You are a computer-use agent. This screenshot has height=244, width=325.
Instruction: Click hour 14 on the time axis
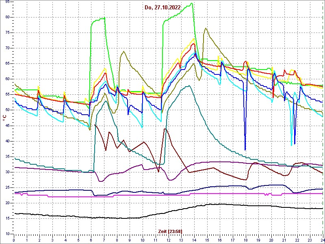pos(194,240)
